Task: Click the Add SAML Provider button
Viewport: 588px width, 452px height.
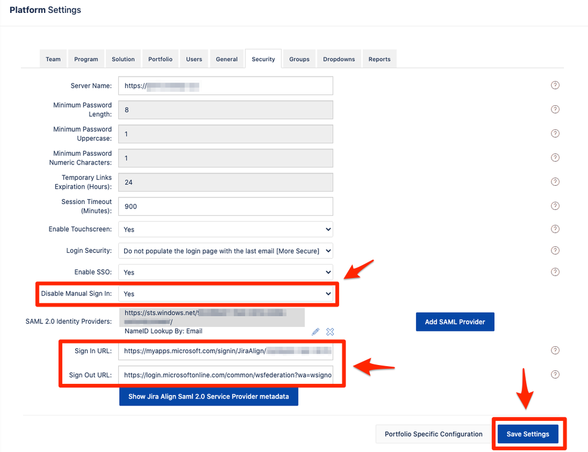Action: coord(455,322)
